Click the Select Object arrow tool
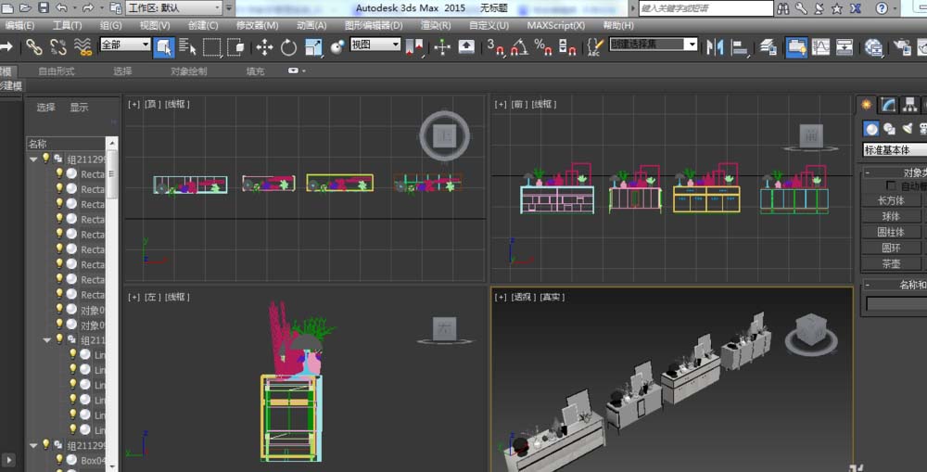927x472 pixels. pos(164,46)
